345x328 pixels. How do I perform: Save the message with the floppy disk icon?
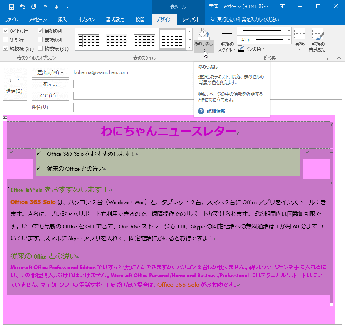[x=12, y=7]
